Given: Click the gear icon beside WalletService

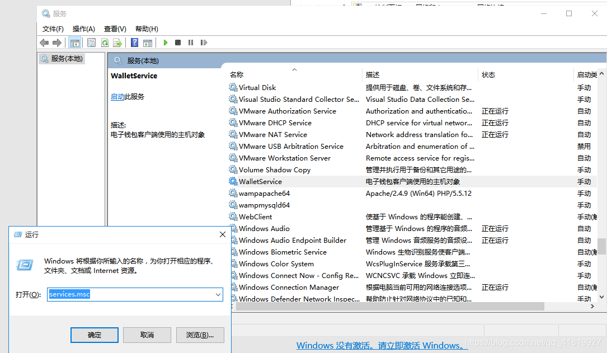Looking at the screenshot, I should coord(233,181).
